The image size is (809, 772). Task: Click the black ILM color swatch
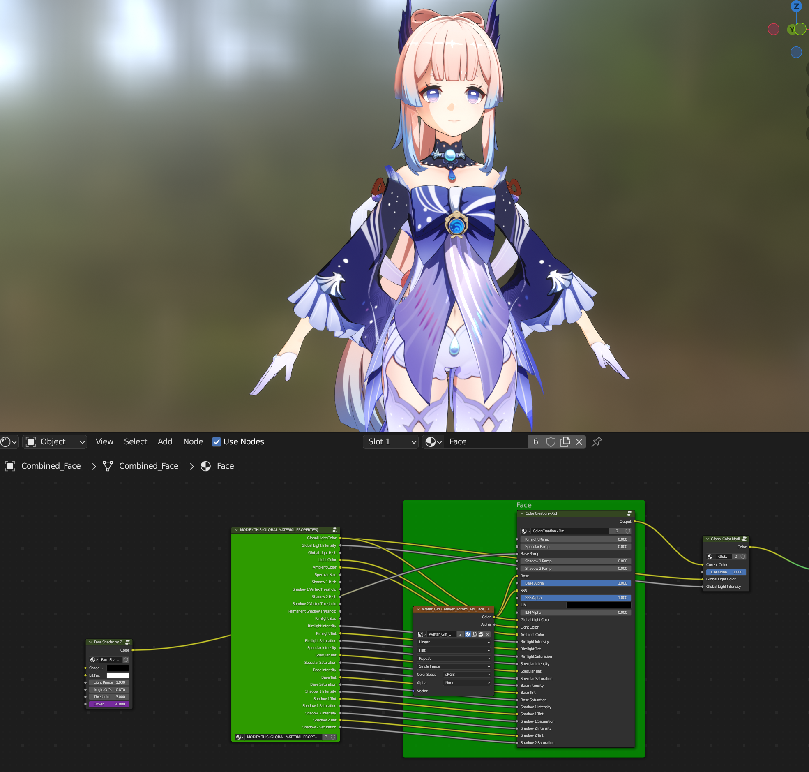[x=598, y=605]
